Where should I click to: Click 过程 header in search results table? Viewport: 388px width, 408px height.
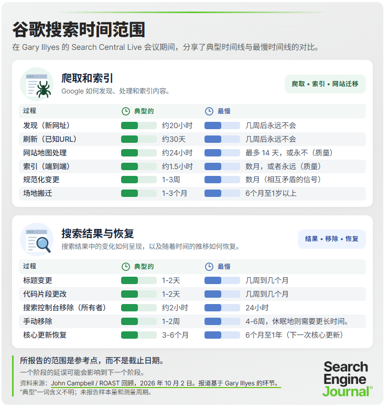point(30,266)
